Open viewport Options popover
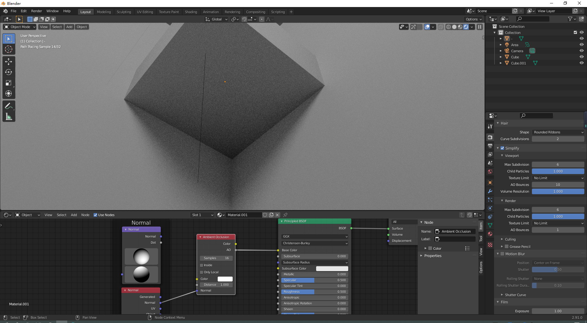 tap(474, 19)
